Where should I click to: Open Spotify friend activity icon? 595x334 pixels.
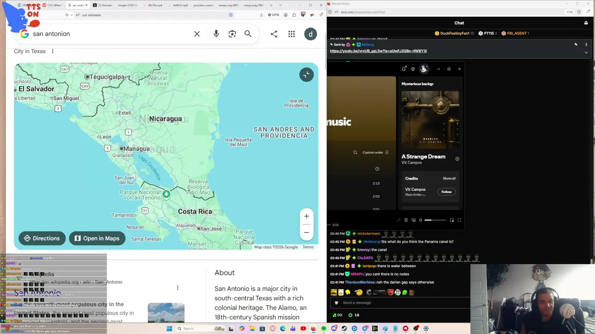pyautogui.click(x=413, y=69)
